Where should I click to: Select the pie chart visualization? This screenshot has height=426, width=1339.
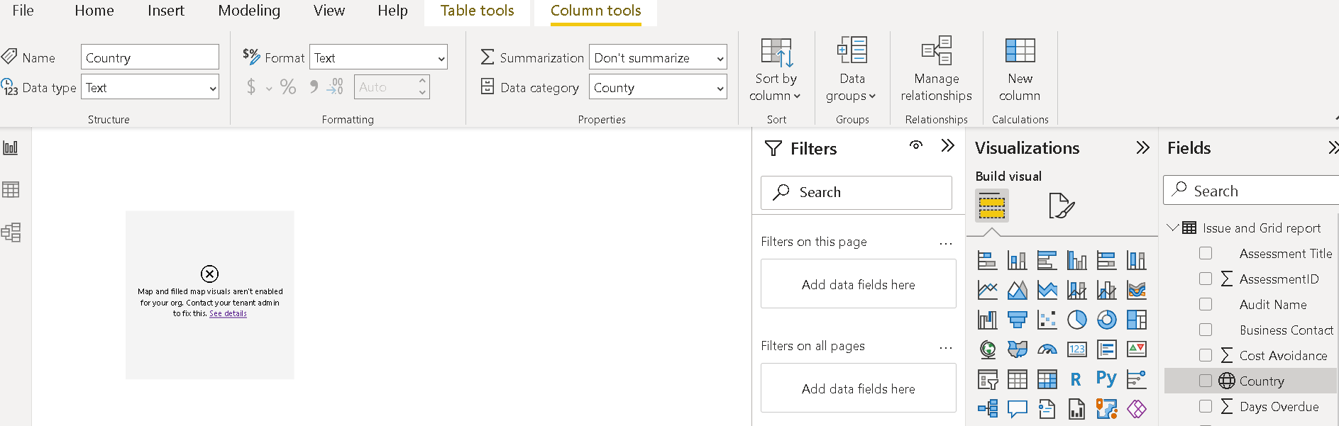pyautogui.click(x=1076, y=320)
